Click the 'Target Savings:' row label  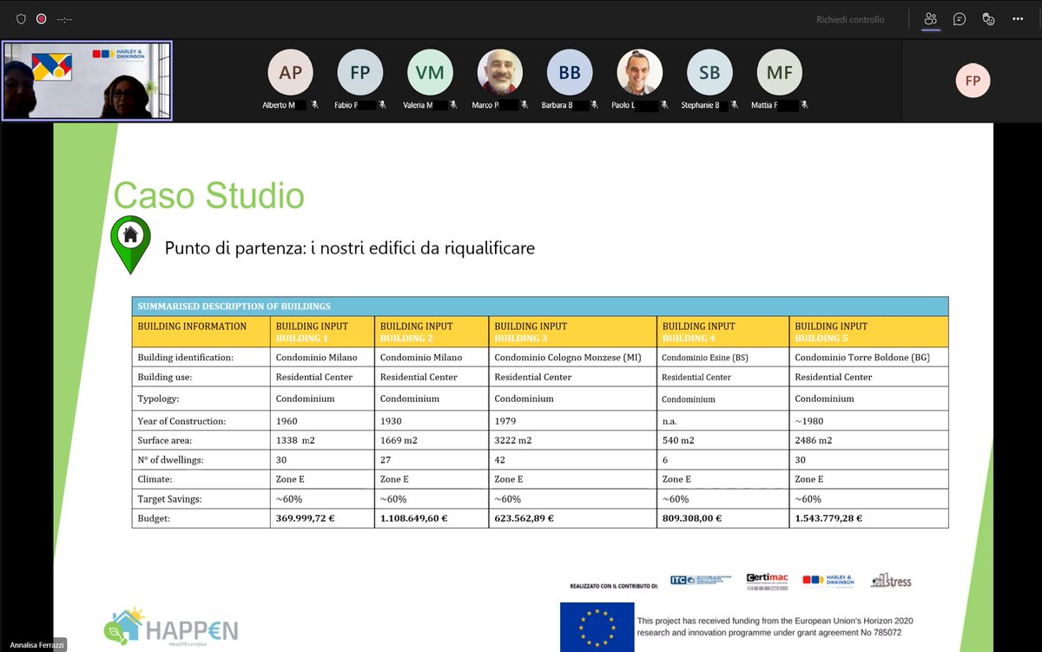pos(170,499)
